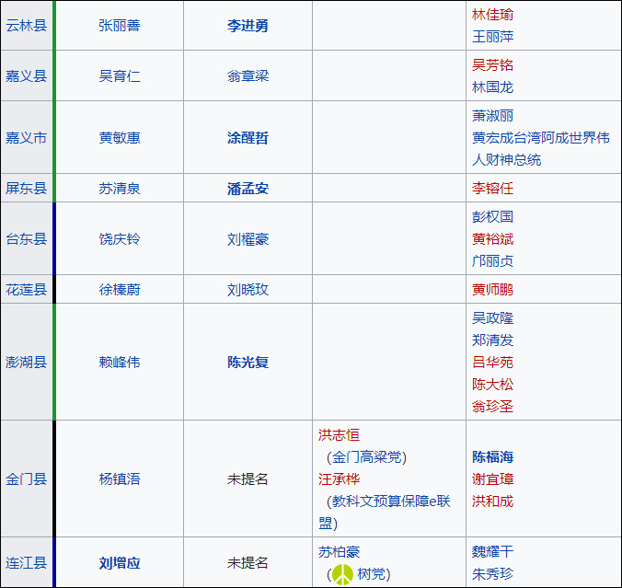Open the 云林县 link
The width and height of the screenshot is (622, 588).
coord(26,26)
